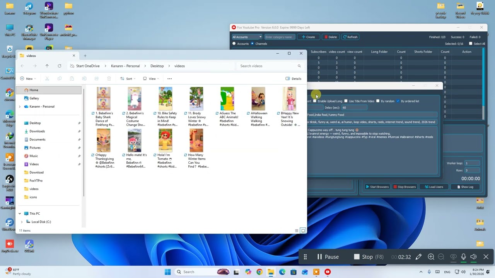Open the Sort dropdown in File Explorer
The image size is (495, 278).
coord(128,79)
